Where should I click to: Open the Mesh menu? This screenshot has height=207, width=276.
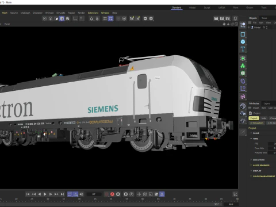click(5, 13)
